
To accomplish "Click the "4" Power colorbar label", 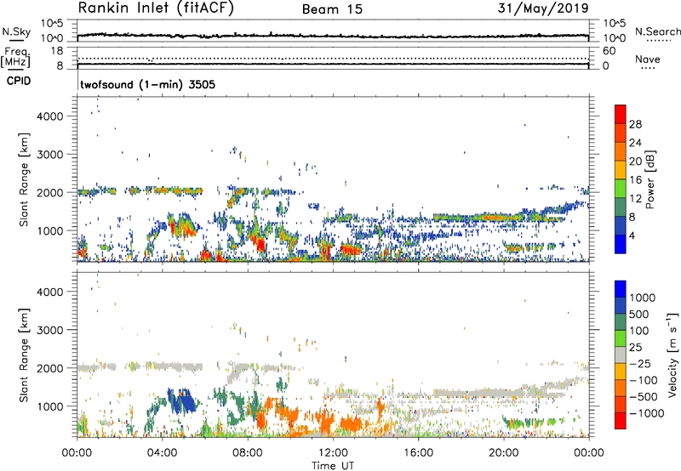I will pyautogui.click(x=632, y=235).
